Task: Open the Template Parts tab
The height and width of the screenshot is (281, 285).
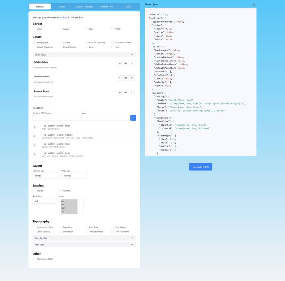Action: (x=106, y=6)
